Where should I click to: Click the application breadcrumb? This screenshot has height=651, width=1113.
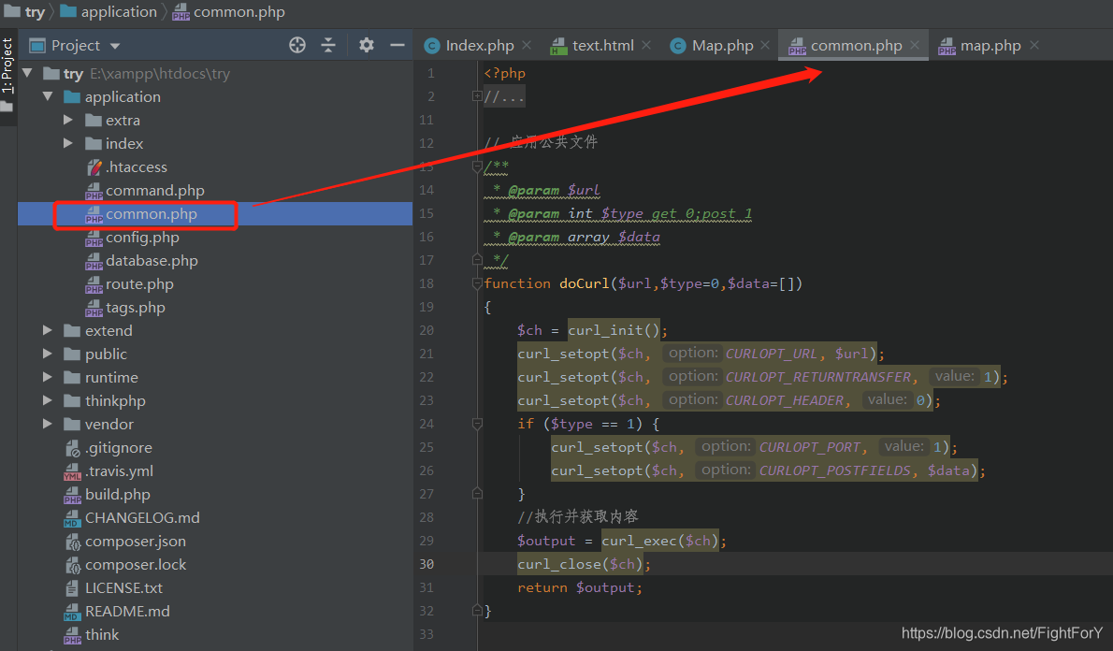tap(109, 11)
